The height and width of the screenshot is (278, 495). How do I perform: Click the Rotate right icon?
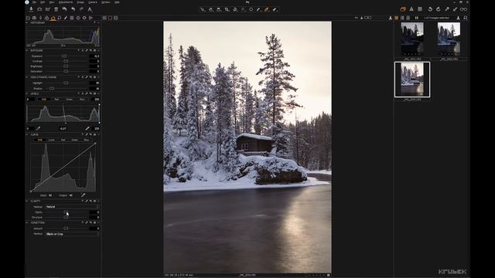click(439, 9)
